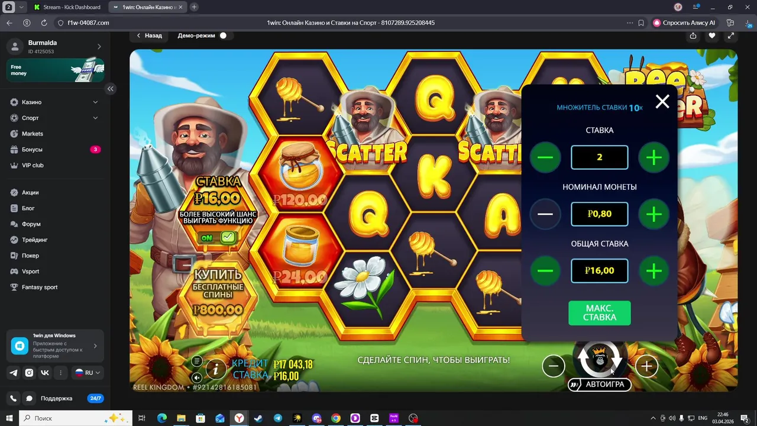The height and width of the screenshot is (426, 757).
Task: Decrease Общая ставка with the minus button
Action: [x=545, y=271]
